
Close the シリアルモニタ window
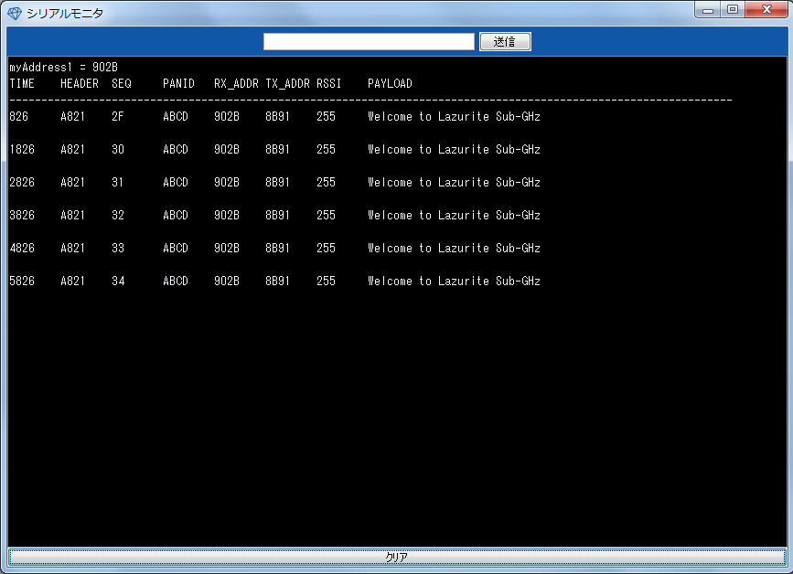point(766,10)
